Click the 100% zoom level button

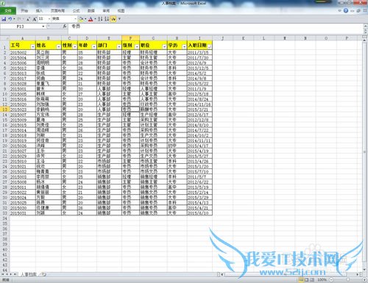pyautogui.click(x=322, y=279)
